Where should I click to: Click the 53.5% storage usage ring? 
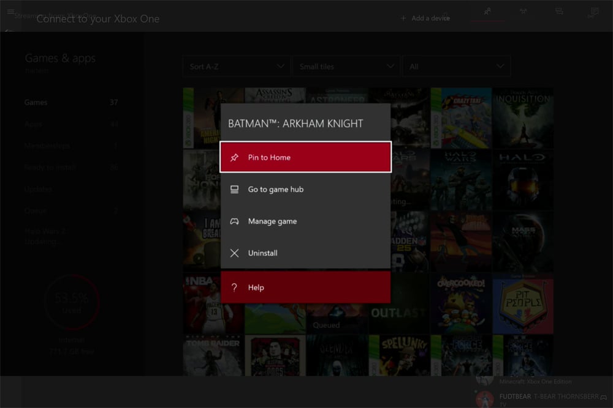72,301
